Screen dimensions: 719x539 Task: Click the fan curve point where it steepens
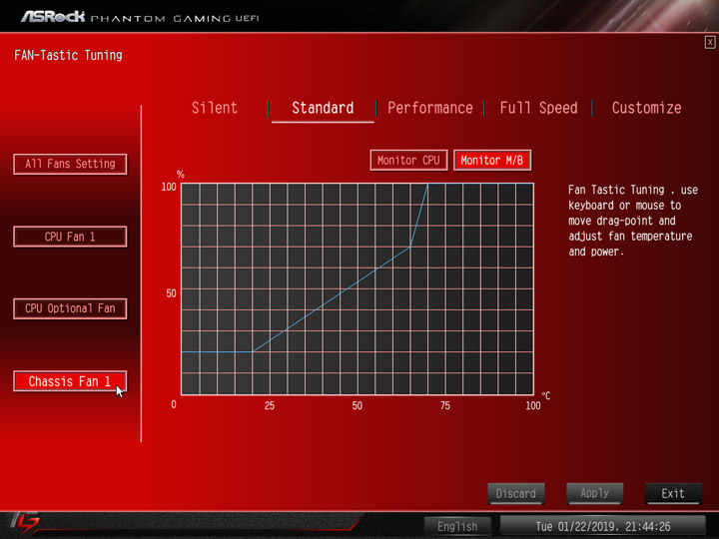tap(409, 247)
